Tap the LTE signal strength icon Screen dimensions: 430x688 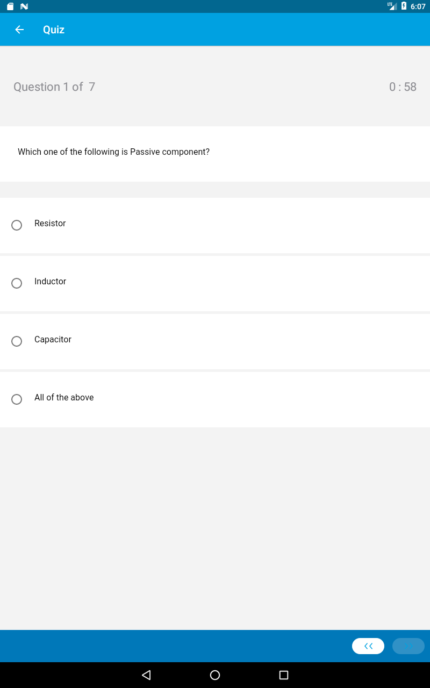tap(392, 6)
